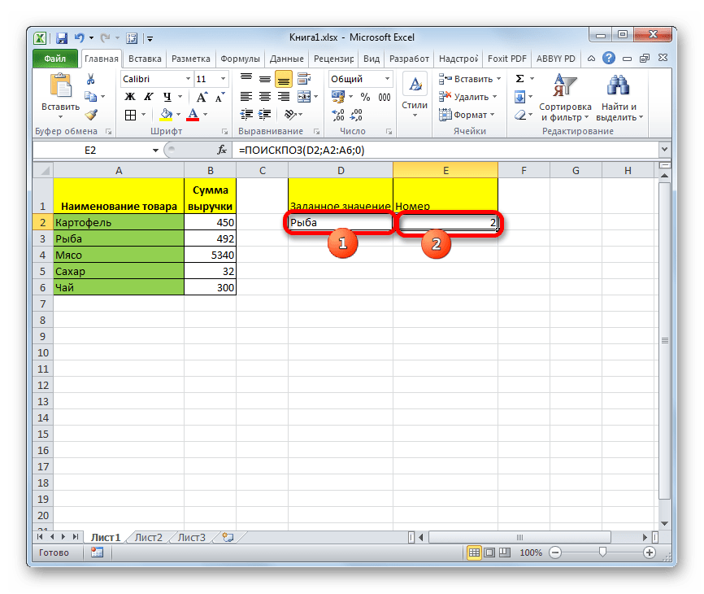Toggle bottom vertical alignment
Screen dimensions: 704x594
click(x=283, y=79)
